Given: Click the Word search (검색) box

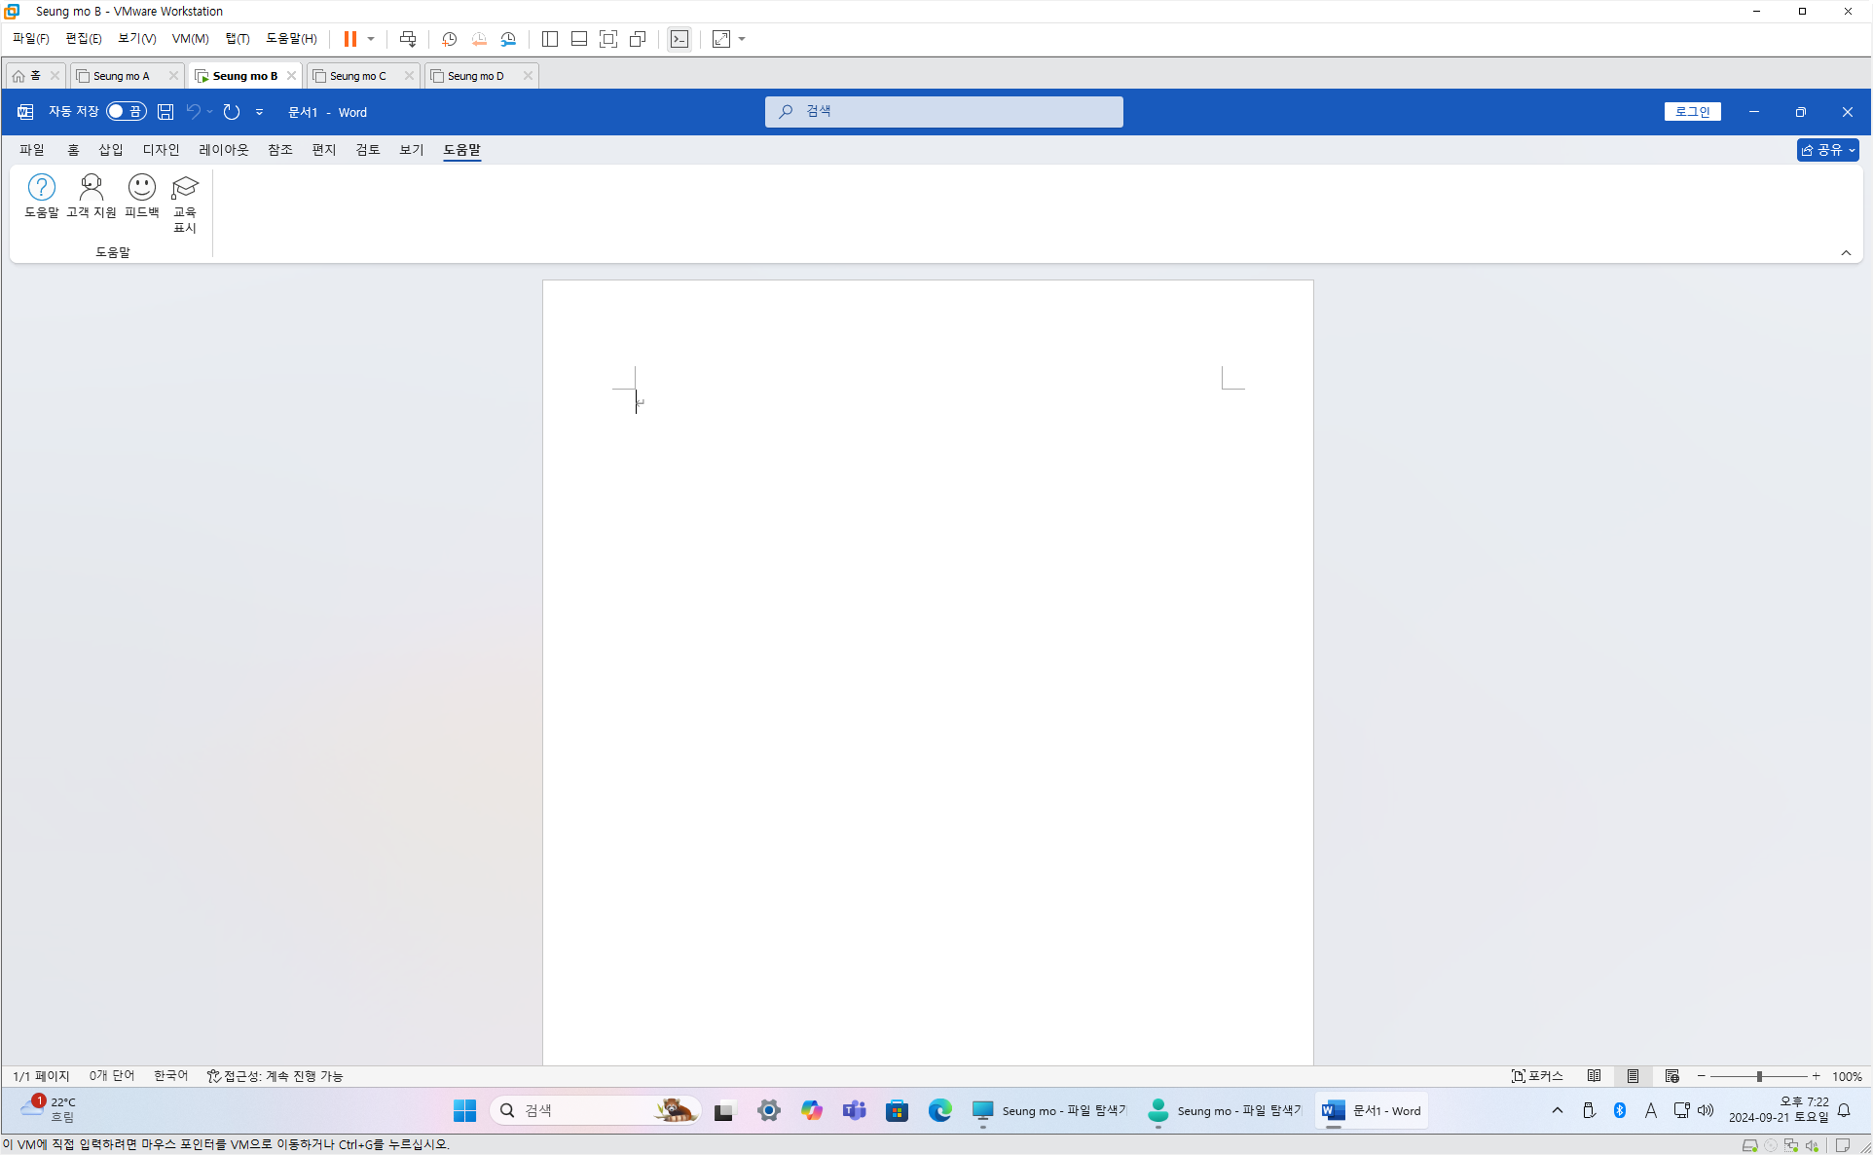Looking at the screenshot, I should 943,112.
